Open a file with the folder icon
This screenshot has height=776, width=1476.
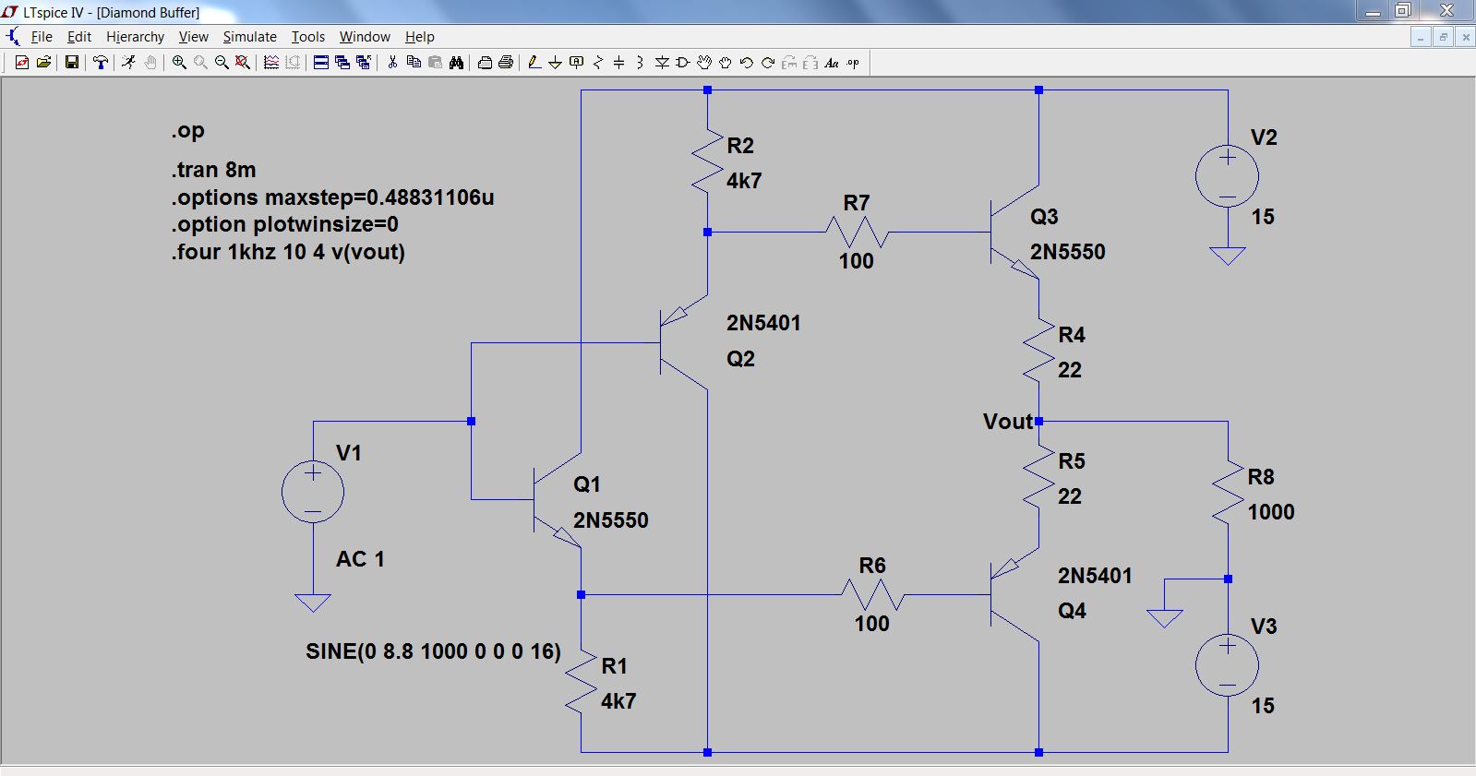tap(43, 63)
